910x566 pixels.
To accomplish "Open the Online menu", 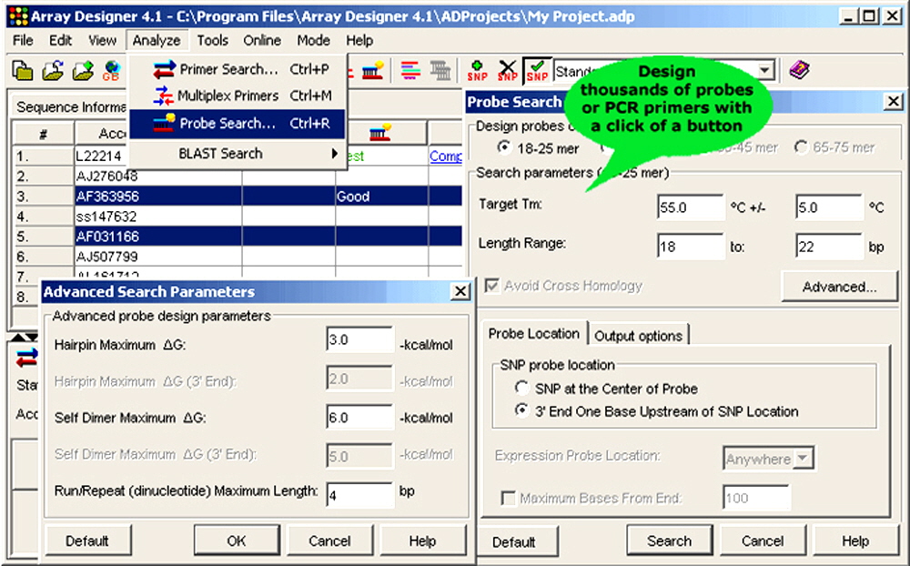I will [262, 40].
